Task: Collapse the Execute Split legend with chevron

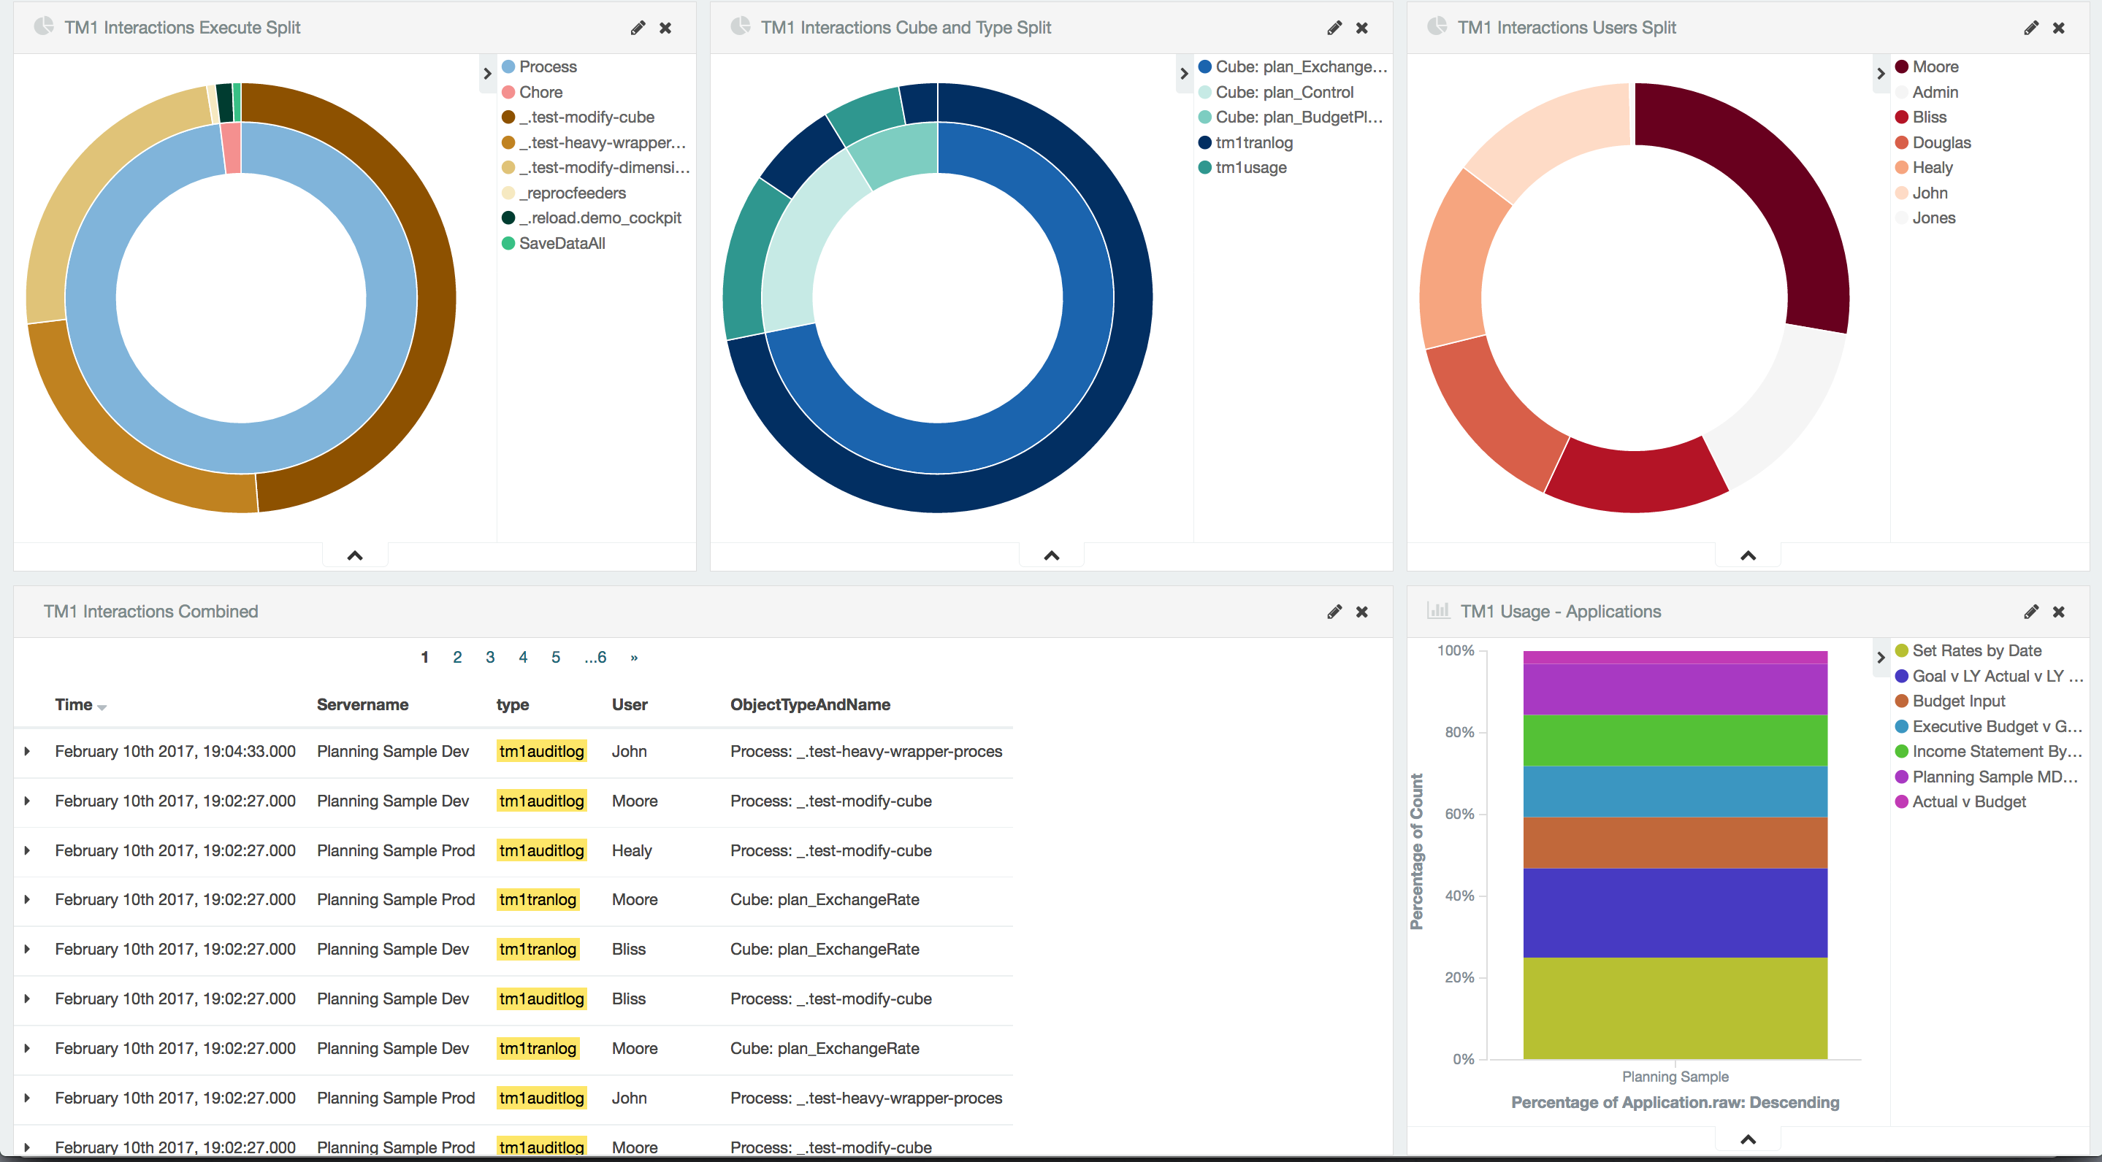Action: (487, 74)
